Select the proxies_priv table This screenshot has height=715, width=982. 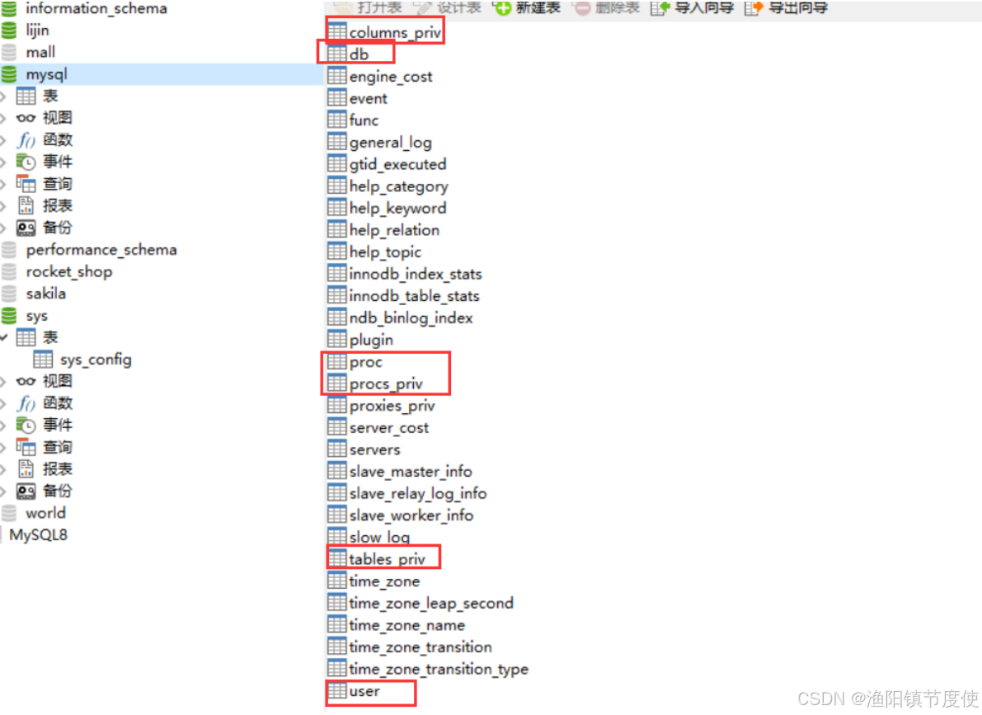pos(392,406)
